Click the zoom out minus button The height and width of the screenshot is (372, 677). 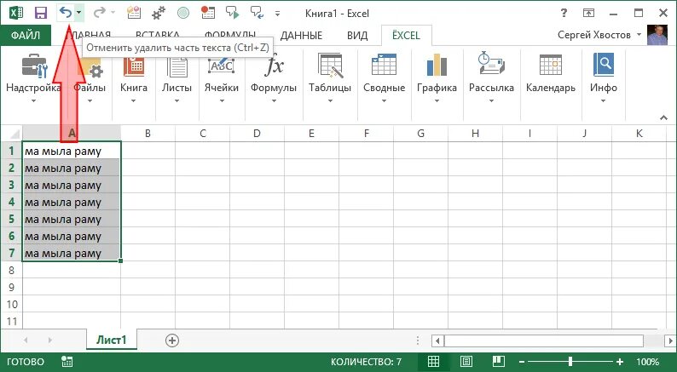(522, 362)
